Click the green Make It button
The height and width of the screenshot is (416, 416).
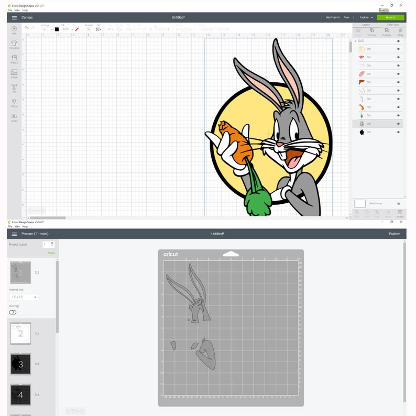click(x=390, y=17)
